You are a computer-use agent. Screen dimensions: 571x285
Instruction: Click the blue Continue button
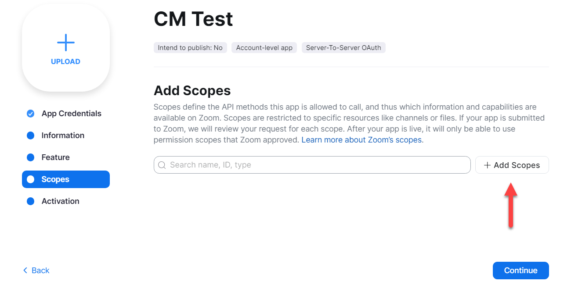[521, 271]
